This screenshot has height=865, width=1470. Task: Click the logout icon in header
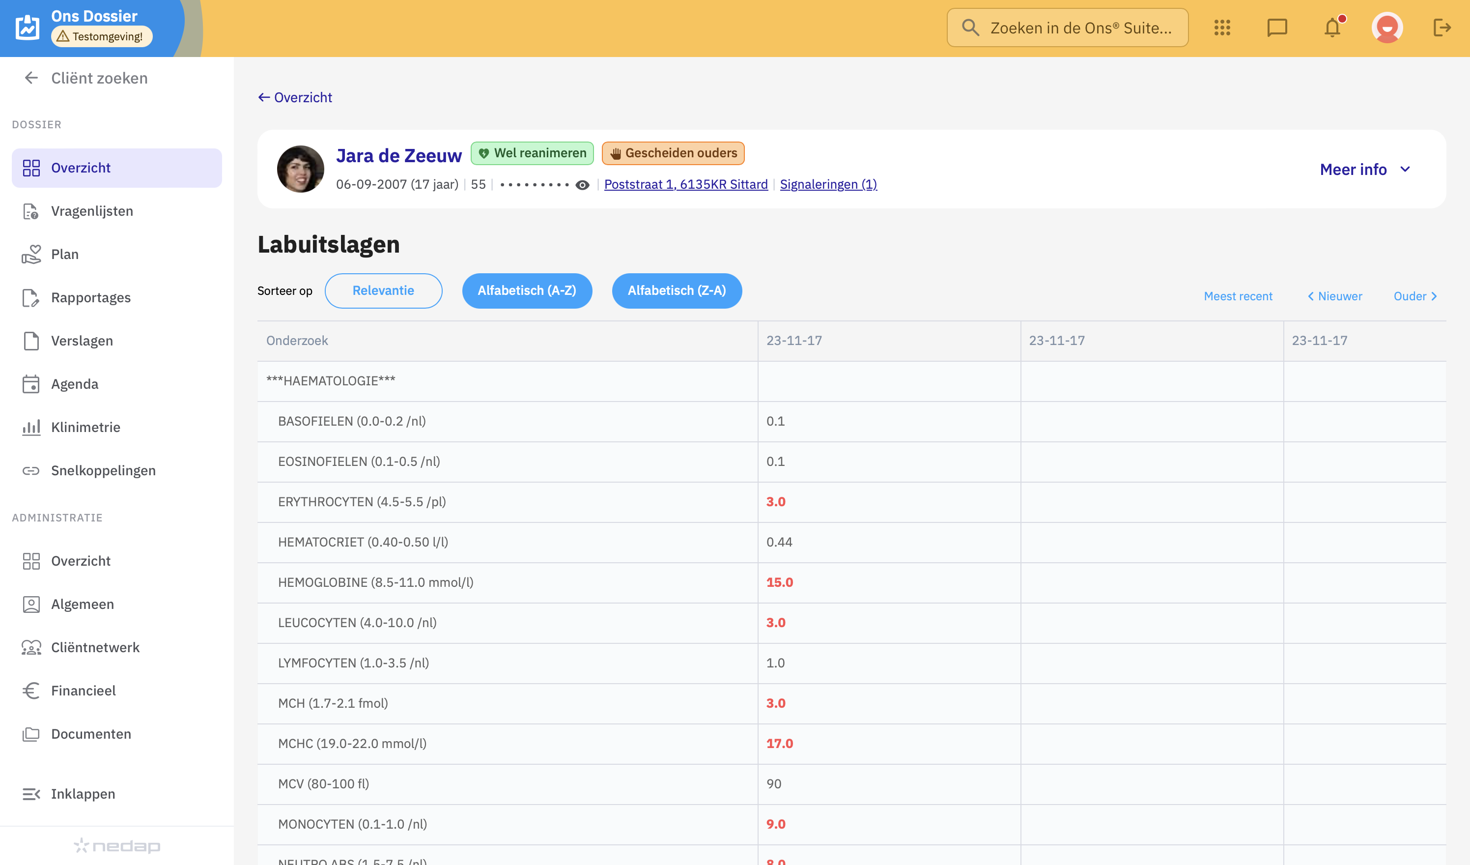[1441, 28]
